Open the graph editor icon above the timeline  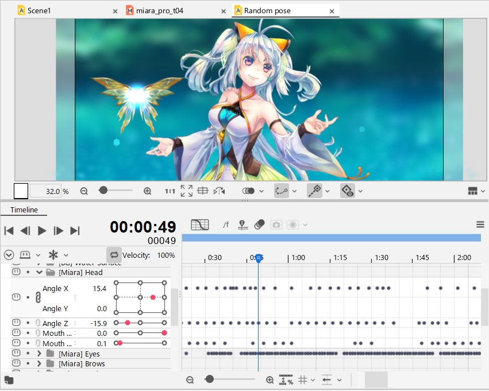200,225
